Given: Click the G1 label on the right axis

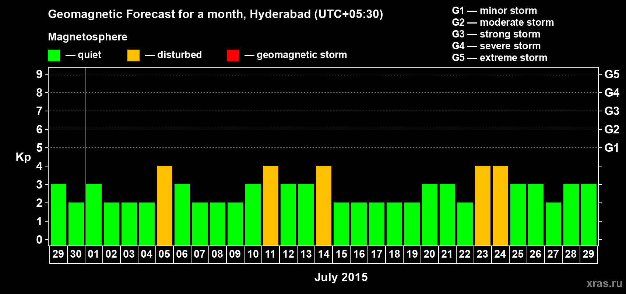Looking at the screenshot, I should [x=612, y=148].
